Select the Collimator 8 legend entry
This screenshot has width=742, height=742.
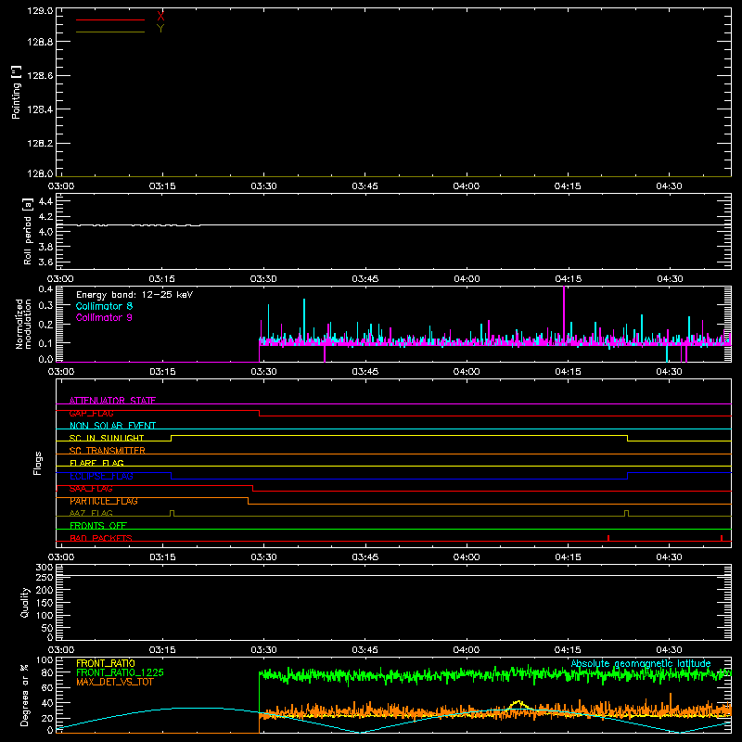coord(104,306)
